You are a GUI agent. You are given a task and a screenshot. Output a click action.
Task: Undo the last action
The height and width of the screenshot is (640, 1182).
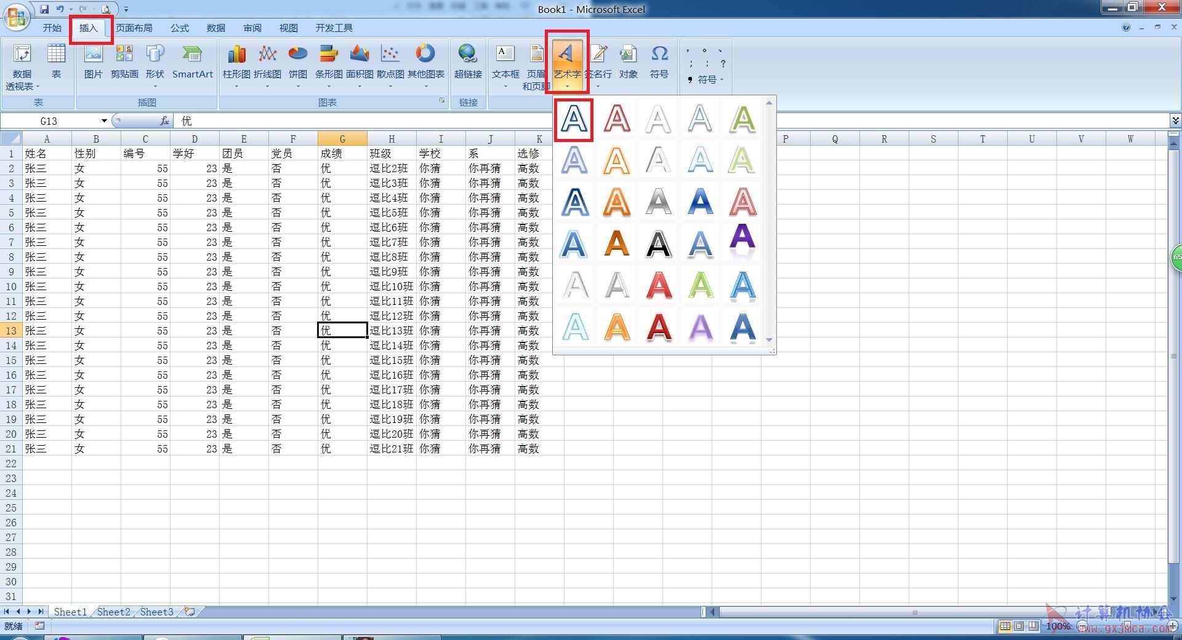click(60, 9)
